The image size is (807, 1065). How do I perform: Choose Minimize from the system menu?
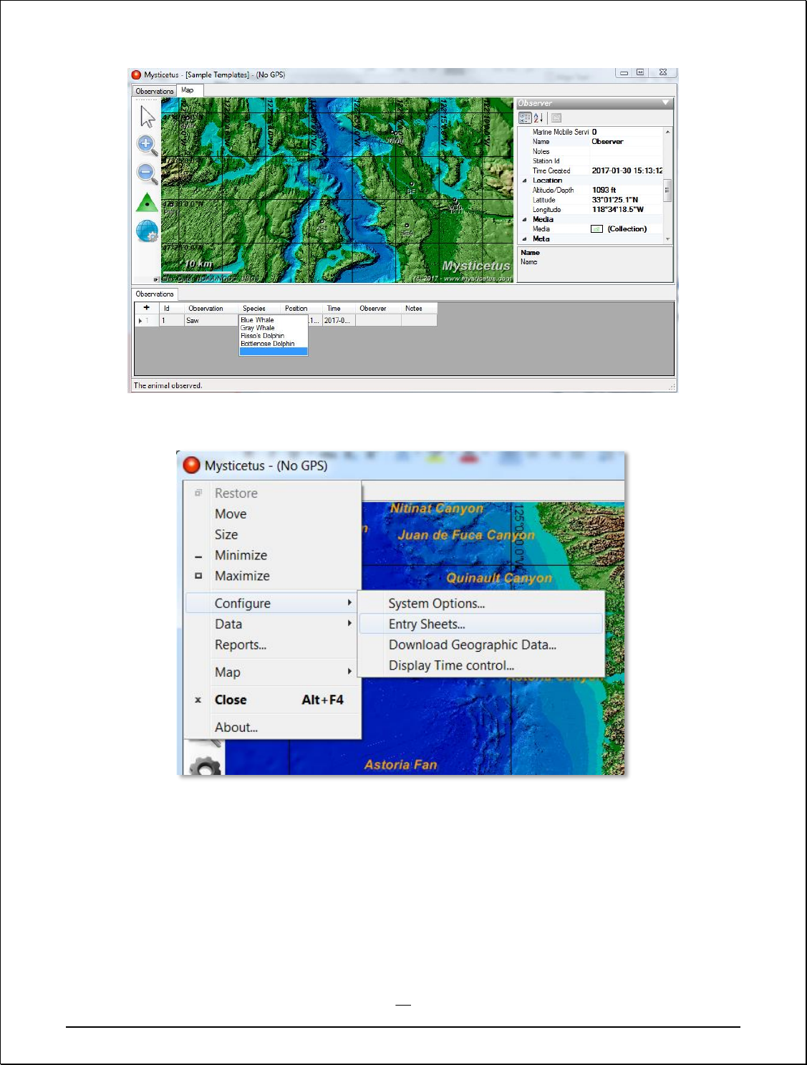click(x=272, y=555)
